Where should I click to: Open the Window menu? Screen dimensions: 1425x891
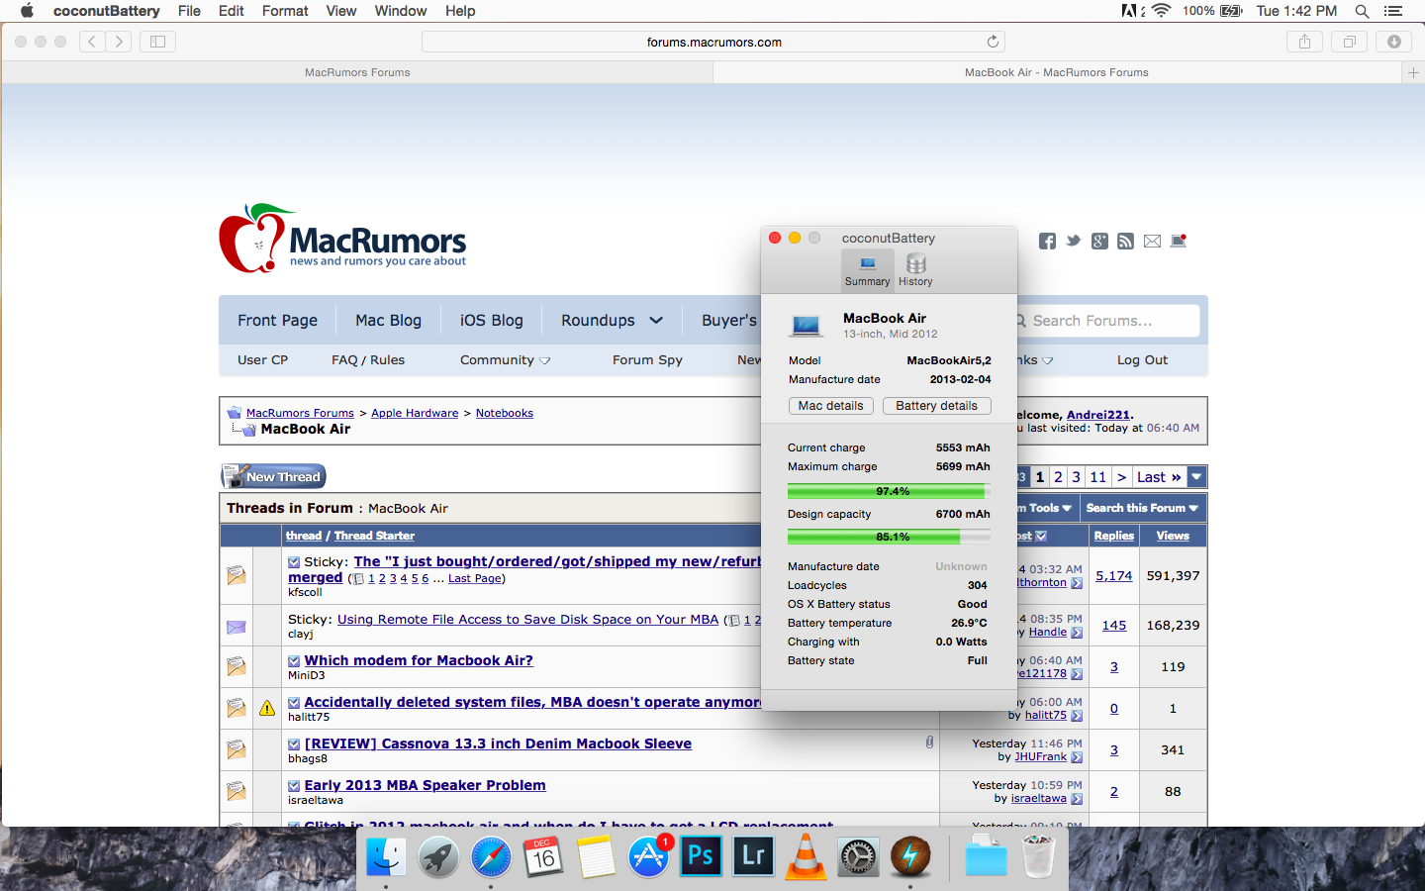pos(401,11)
